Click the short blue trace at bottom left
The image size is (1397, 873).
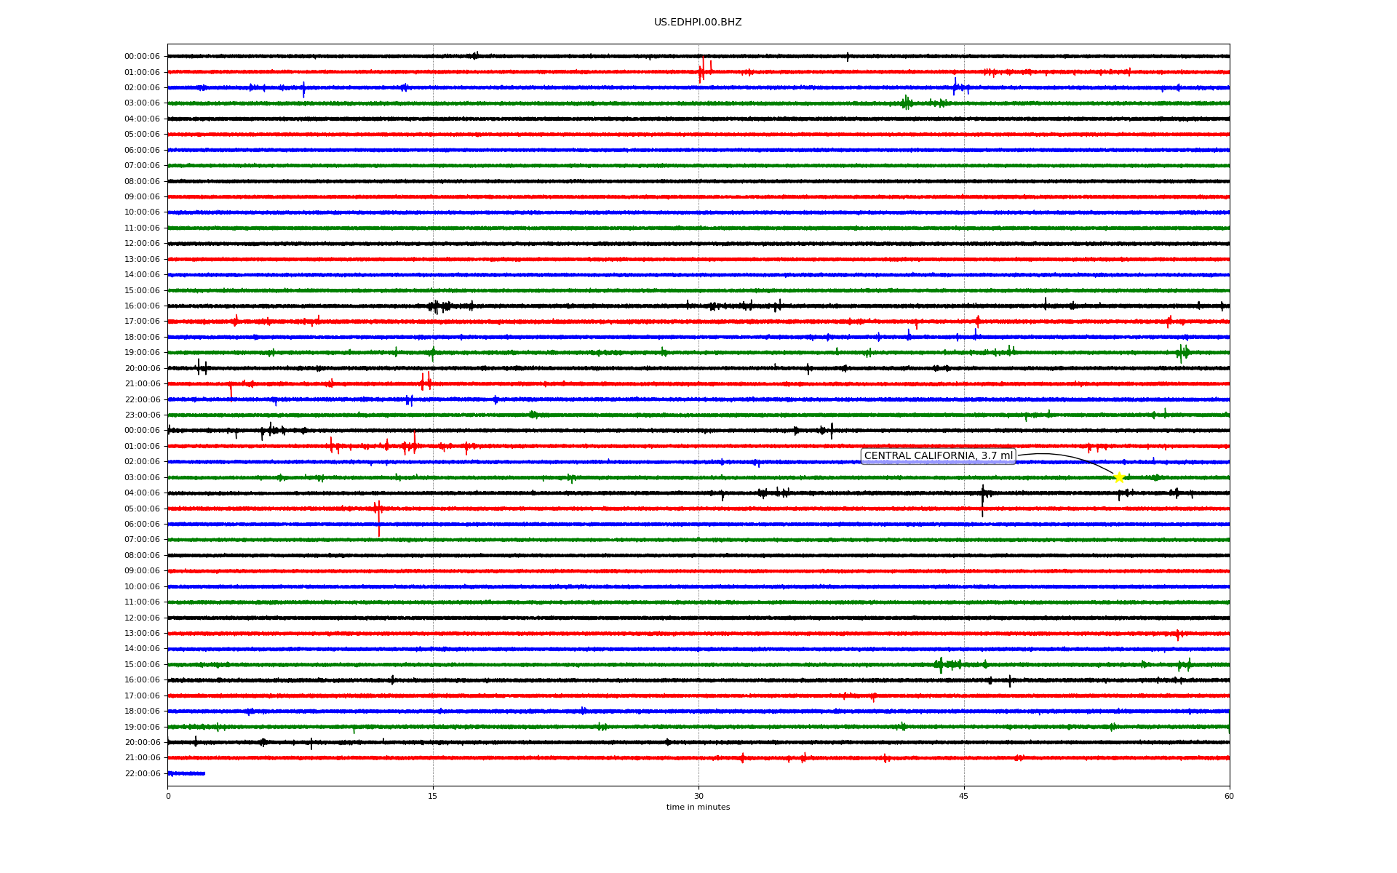[186, 773]
